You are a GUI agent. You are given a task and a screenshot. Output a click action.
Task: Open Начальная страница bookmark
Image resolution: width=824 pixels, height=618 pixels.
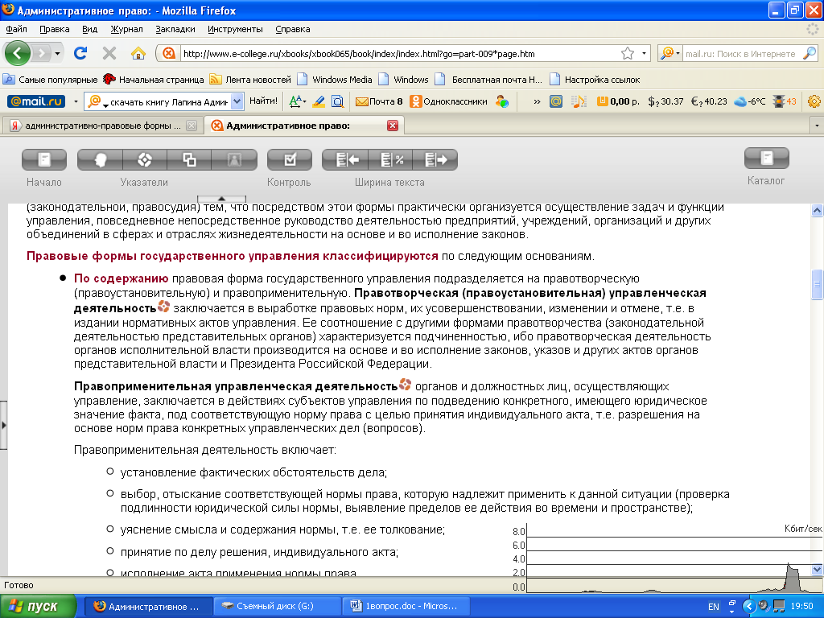154,80
